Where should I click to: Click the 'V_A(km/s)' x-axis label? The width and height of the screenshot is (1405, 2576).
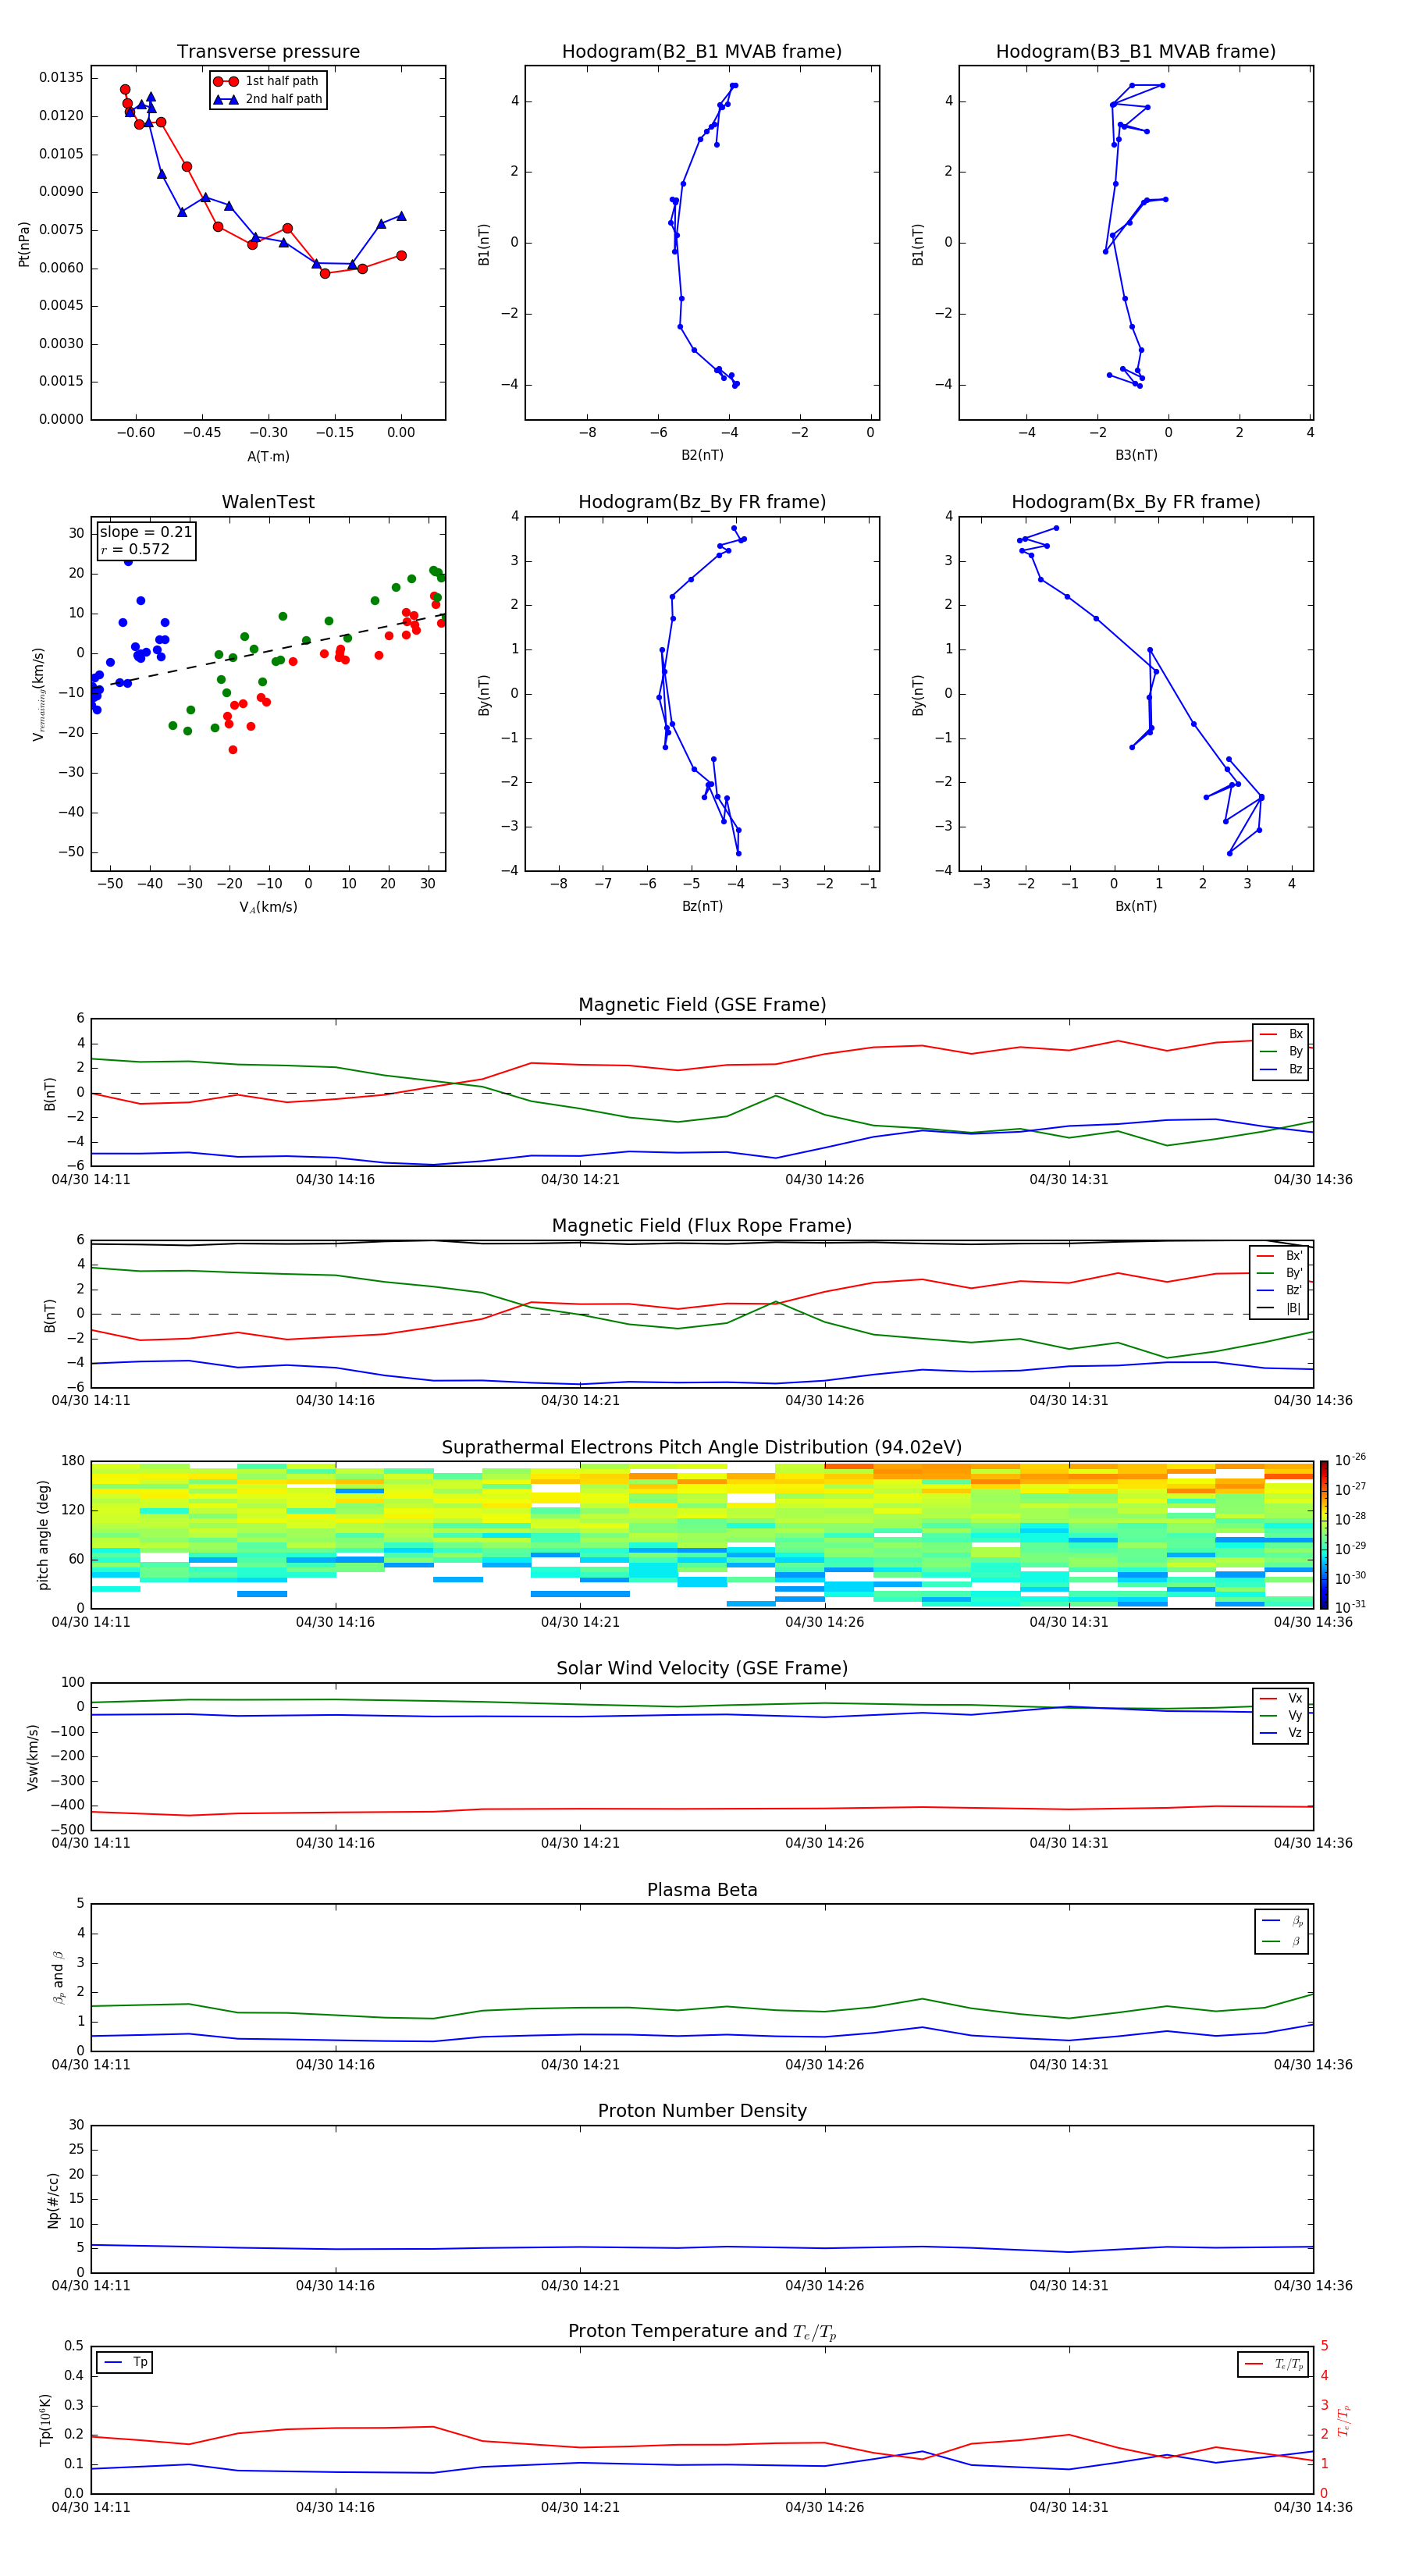(268, 907)
